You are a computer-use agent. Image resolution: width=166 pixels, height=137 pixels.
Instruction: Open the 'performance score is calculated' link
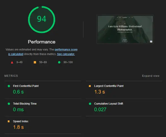(66, 50)
